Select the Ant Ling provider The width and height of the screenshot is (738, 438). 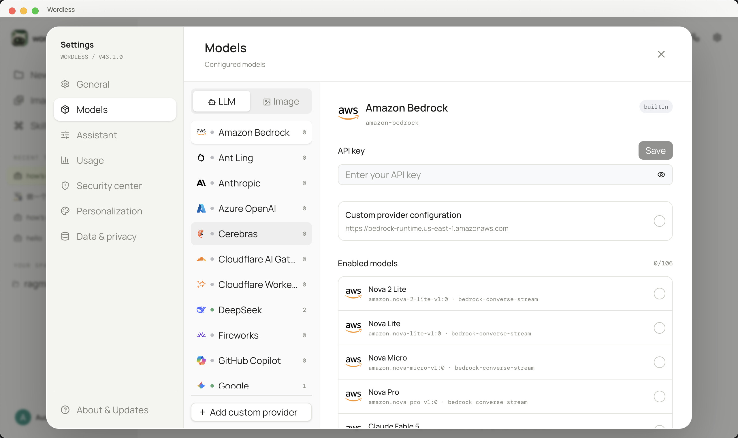(251, 158)
